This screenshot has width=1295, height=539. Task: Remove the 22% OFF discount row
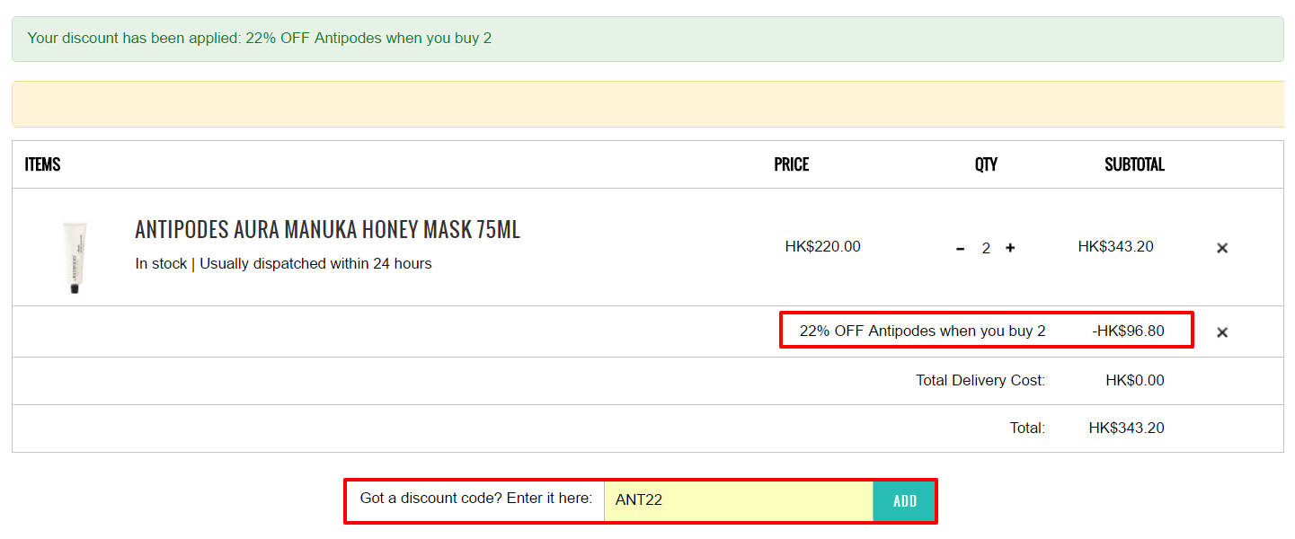[x=1222, y=332]
